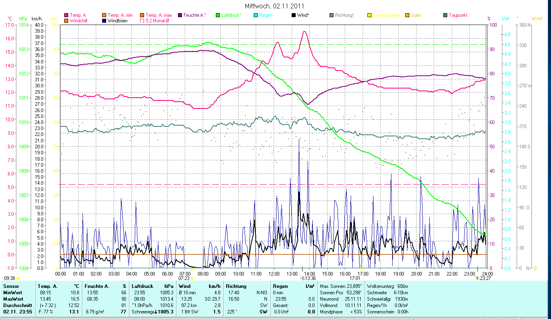Toggle the Windchill legend square
551x319 pixels.
tap(66, 21)
